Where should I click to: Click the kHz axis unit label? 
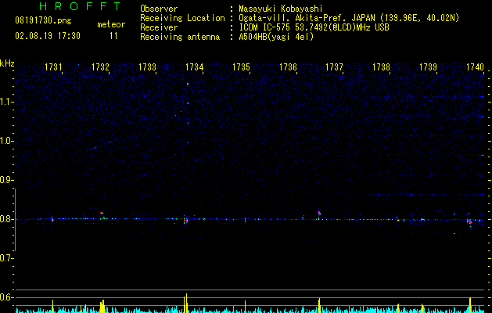7,63
